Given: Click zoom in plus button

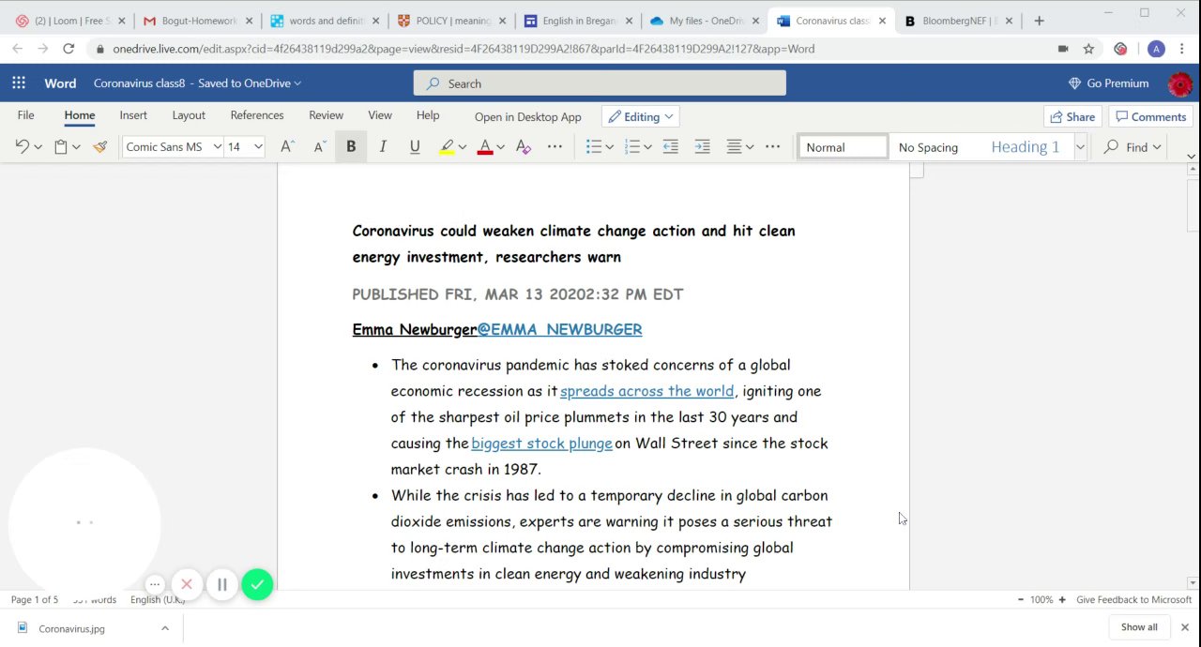Looking at the screenshot, I should click(1062, 600).
